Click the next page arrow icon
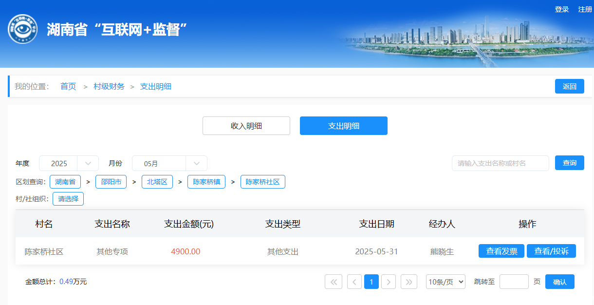This screenshot has height=305, width=594. (x=389, y=282)
